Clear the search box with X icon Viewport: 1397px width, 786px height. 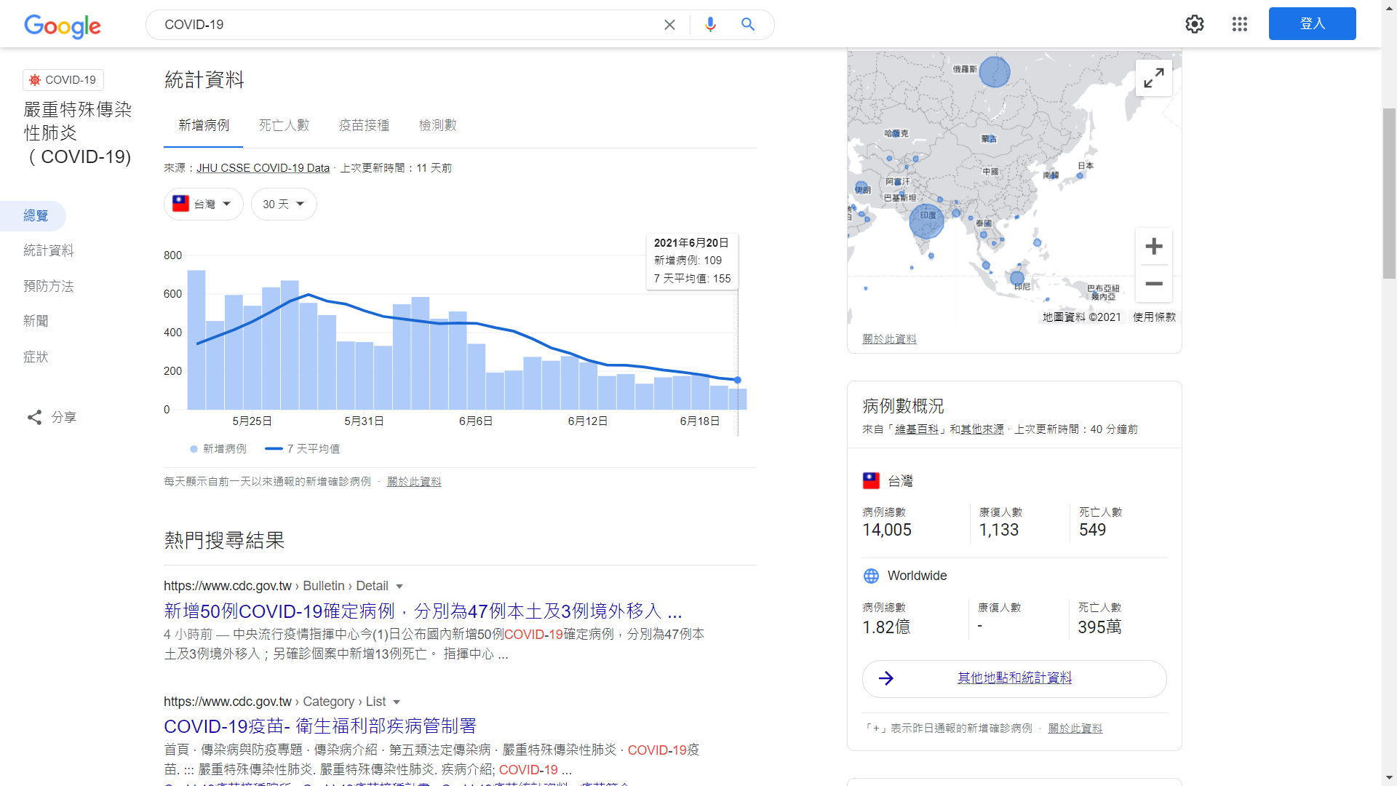pos(669,25)
